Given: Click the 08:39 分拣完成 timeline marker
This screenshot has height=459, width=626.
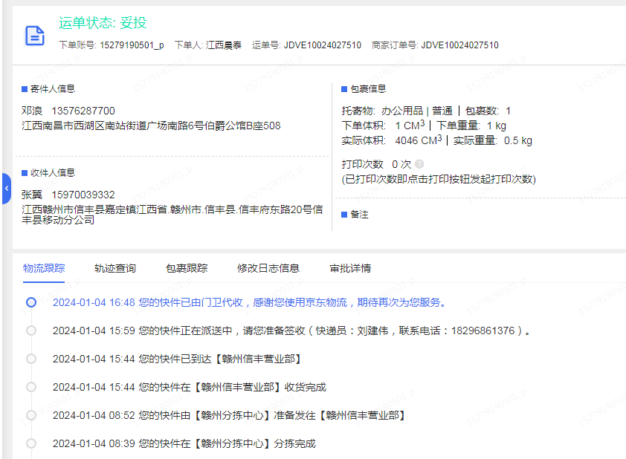Looking at the screenshot, I should click(31, 443).
